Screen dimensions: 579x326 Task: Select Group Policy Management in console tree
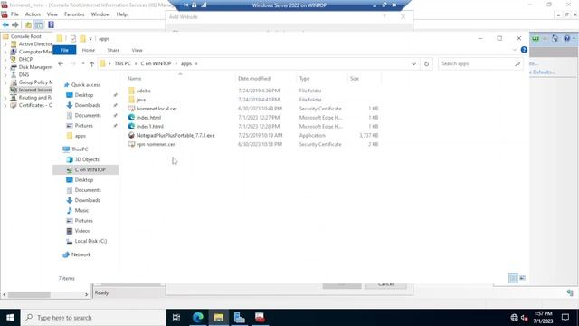tap(32, 82)
